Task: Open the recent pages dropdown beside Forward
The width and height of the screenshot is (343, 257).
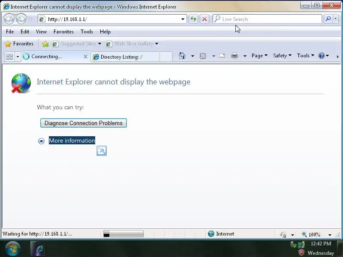Action: coord(31,19)
